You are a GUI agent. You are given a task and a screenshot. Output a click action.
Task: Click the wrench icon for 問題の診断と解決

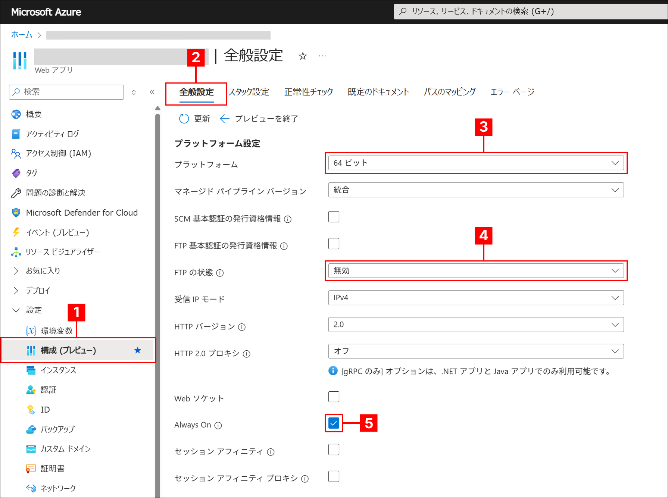pos(16,193)
